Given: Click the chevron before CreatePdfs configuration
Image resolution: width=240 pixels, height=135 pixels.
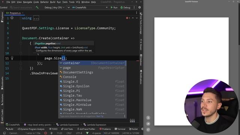Looking at the screenshot, I should 69,7.
